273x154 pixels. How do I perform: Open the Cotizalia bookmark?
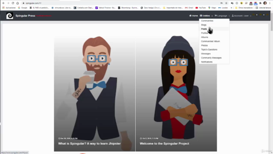click(x=84, y=8)
